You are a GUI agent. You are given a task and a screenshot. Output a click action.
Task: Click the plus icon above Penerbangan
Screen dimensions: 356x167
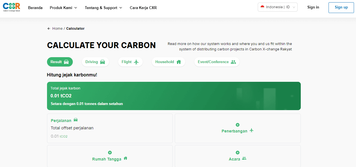(x=238, y=125)
